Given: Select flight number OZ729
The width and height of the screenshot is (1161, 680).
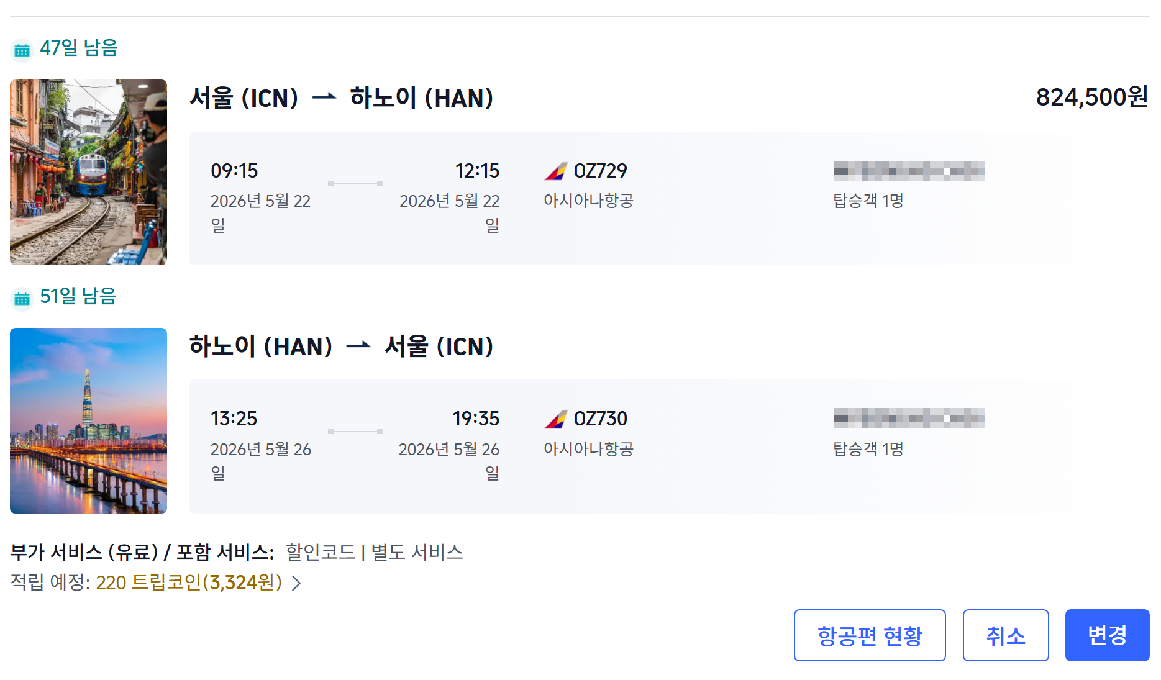Looking at the screenshot, I should [600, 171].
